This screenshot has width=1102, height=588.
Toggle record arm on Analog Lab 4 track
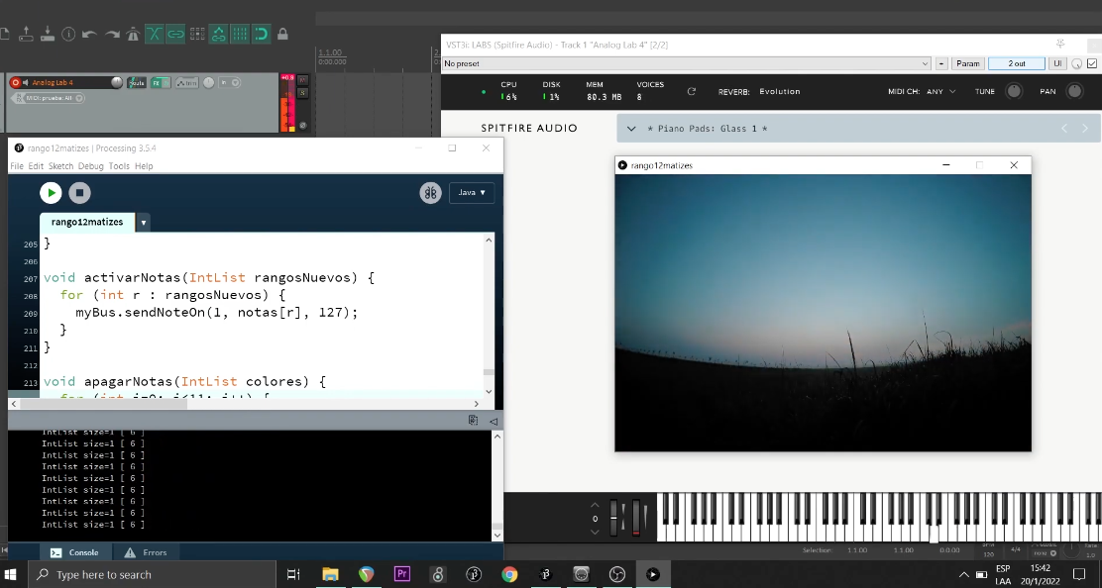[15, 82]
